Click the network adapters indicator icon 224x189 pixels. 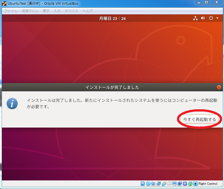point(159,183)
